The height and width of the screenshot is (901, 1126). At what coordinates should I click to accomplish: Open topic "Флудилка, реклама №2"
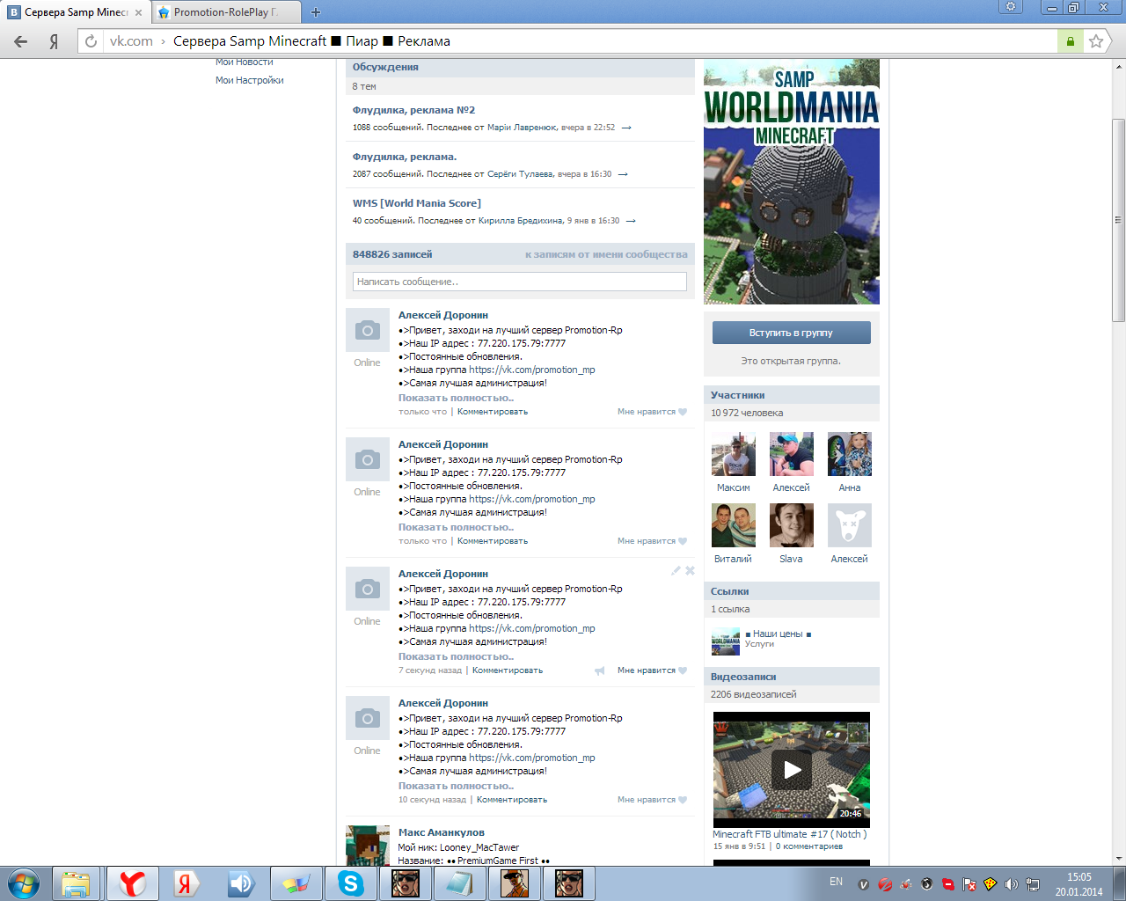413,110
